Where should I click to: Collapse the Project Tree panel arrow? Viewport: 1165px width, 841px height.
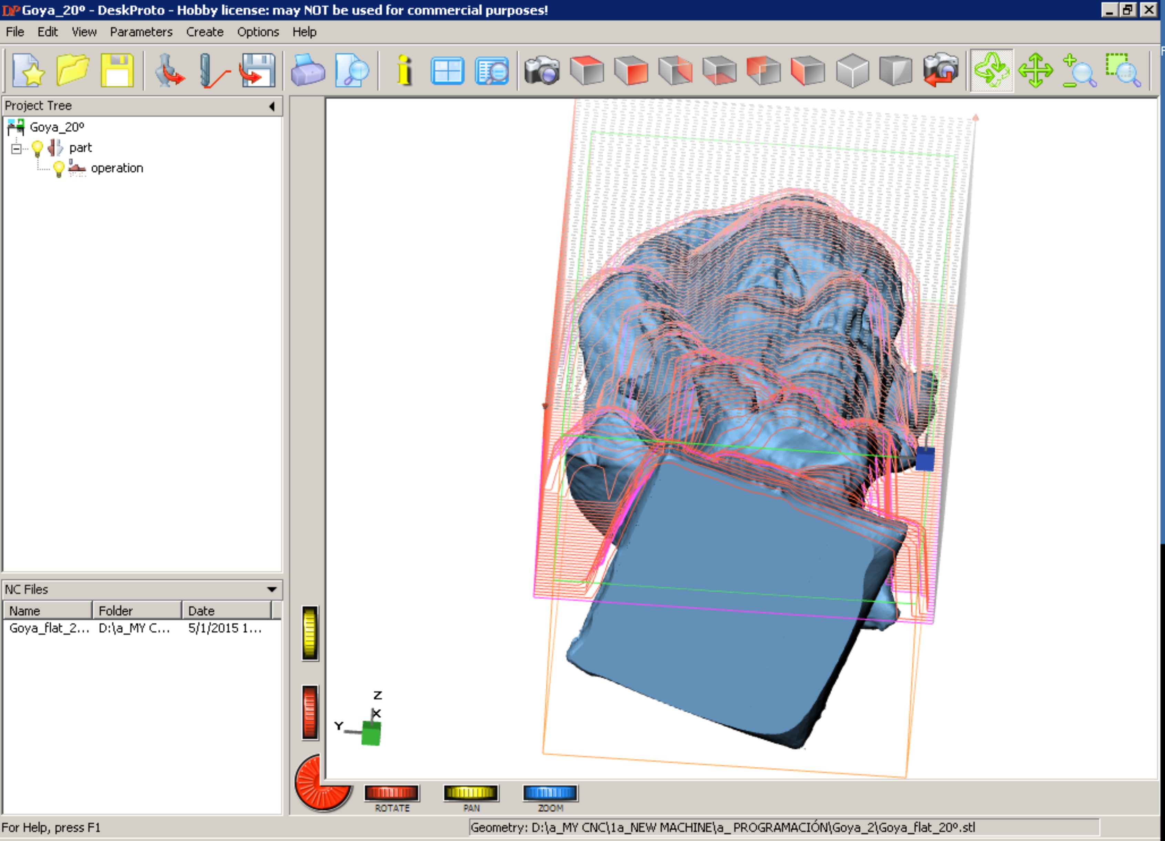pyautogui.click(x=272, y=106)
